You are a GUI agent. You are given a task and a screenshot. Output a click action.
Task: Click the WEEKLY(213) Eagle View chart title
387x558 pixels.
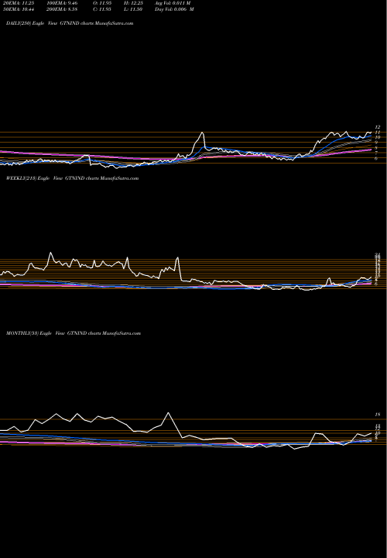(72, 178)
